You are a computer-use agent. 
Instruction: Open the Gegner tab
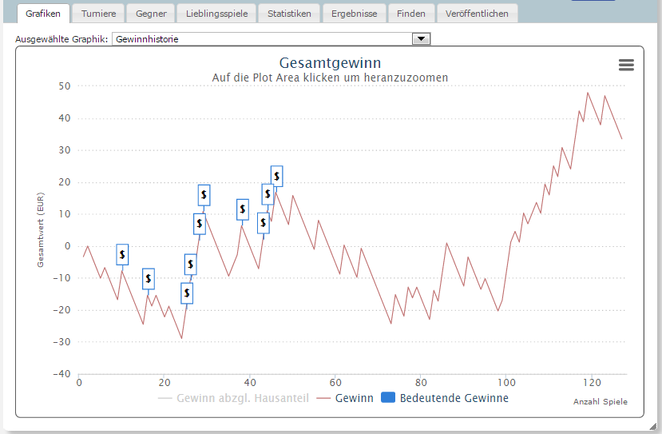(151, 14)
